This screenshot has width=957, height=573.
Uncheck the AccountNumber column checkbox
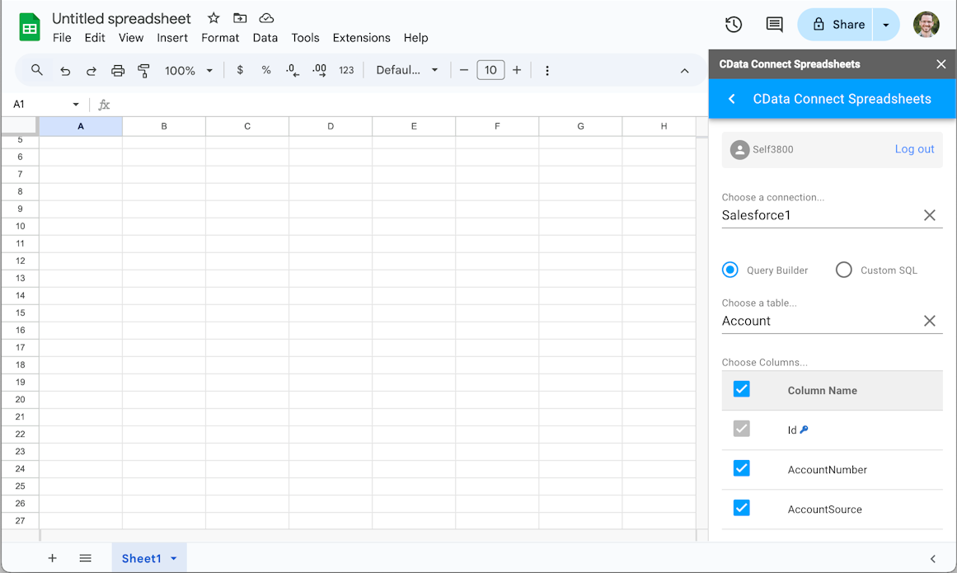pos(742,469)
